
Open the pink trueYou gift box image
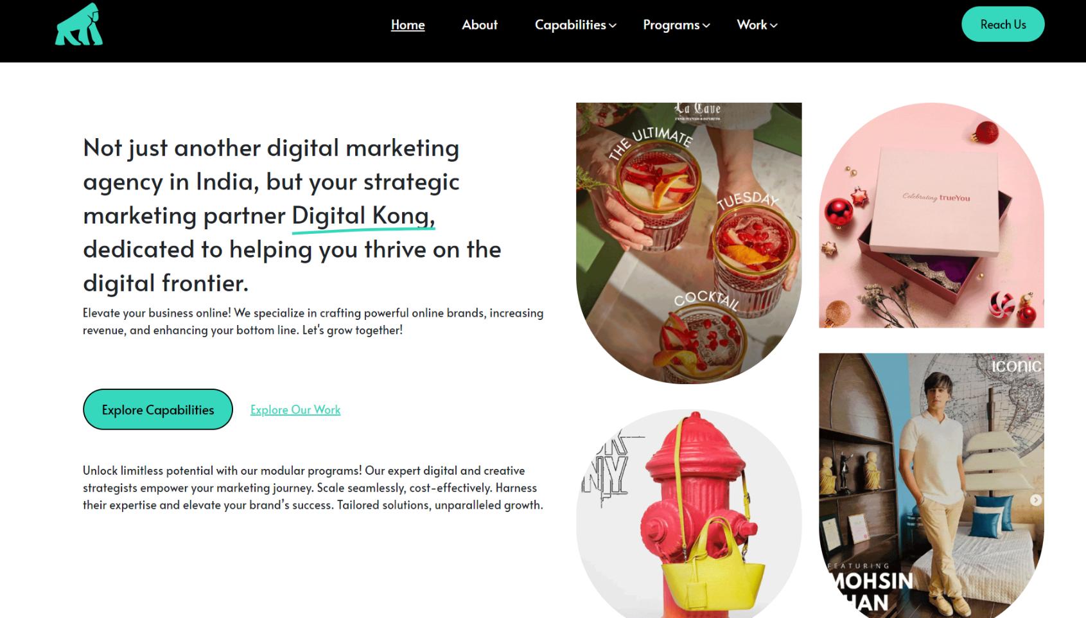point(931,215)
